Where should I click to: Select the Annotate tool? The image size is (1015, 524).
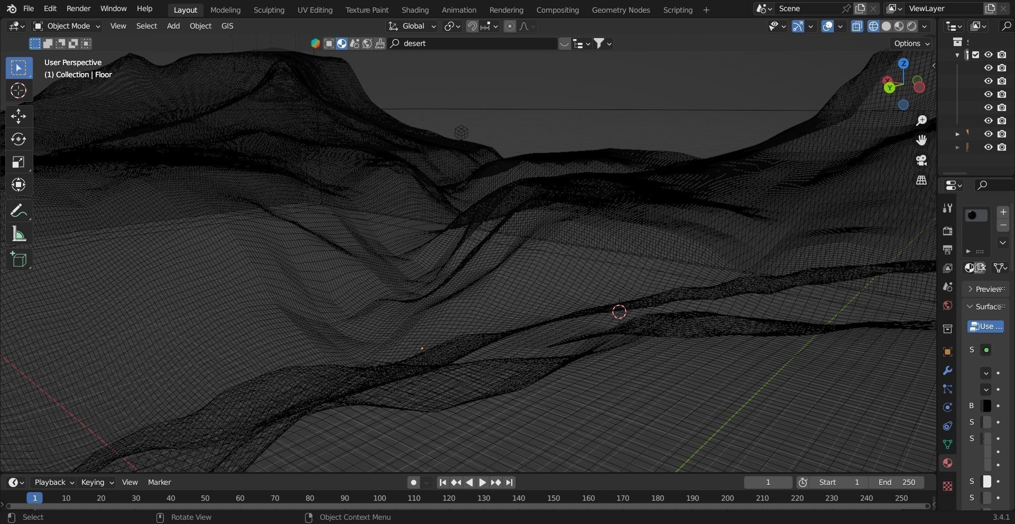tap(19, 210)
